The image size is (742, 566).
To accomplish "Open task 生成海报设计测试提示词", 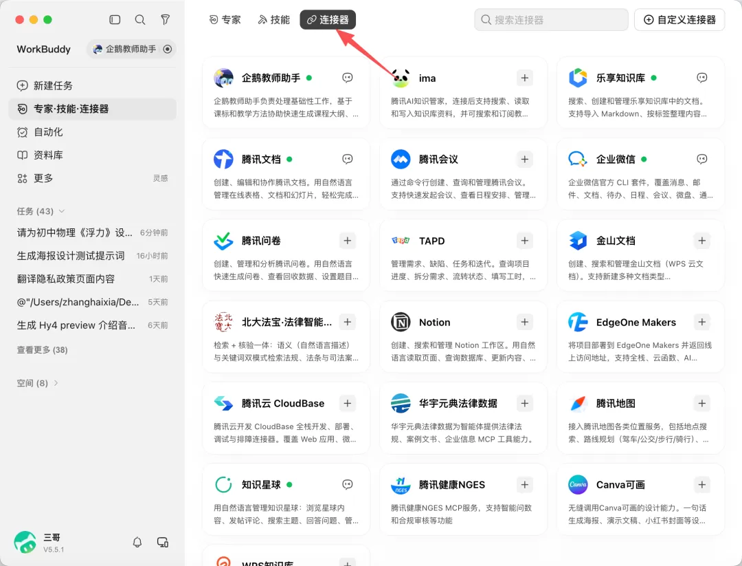I will 92,256.
